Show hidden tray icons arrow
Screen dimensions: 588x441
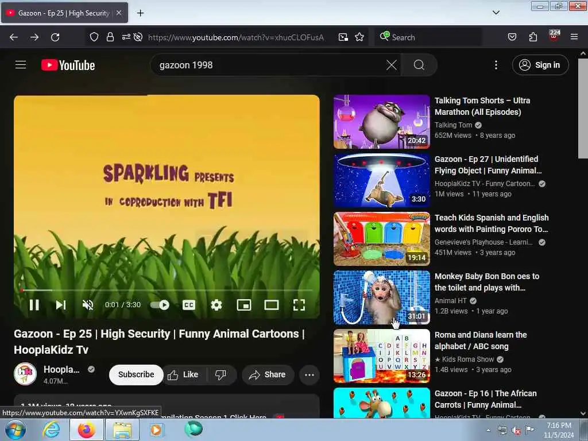click(x=488, y=430)
